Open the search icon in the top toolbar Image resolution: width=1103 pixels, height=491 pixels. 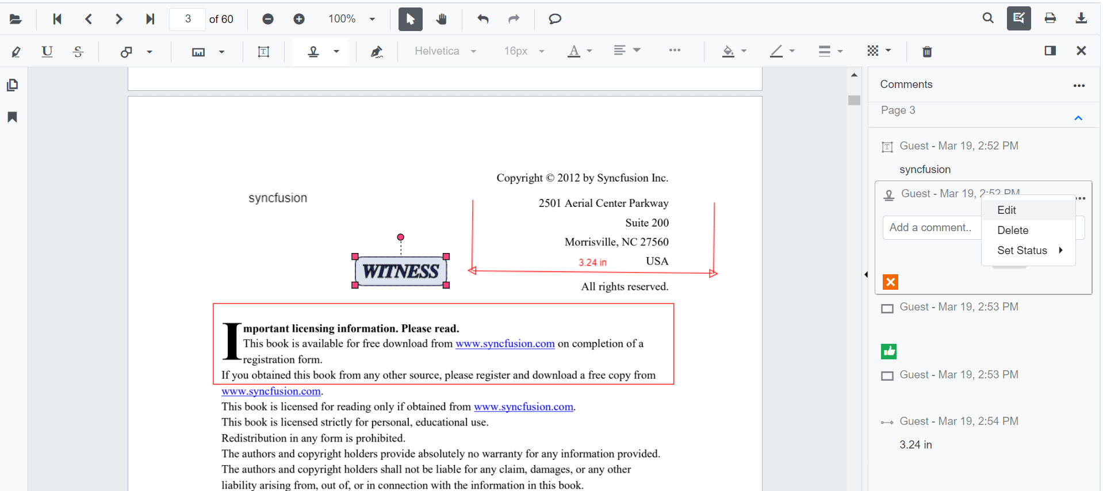[988, 18]
